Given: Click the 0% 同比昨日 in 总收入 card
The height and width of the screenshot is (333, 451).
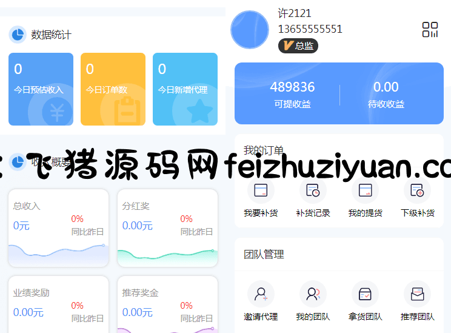Looking at the screenshot, I should [x=87, y=225].
